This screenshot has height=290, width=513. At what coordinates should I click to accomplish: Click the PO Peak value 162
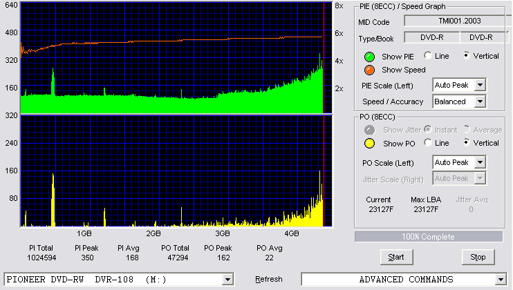click(223, 258)
